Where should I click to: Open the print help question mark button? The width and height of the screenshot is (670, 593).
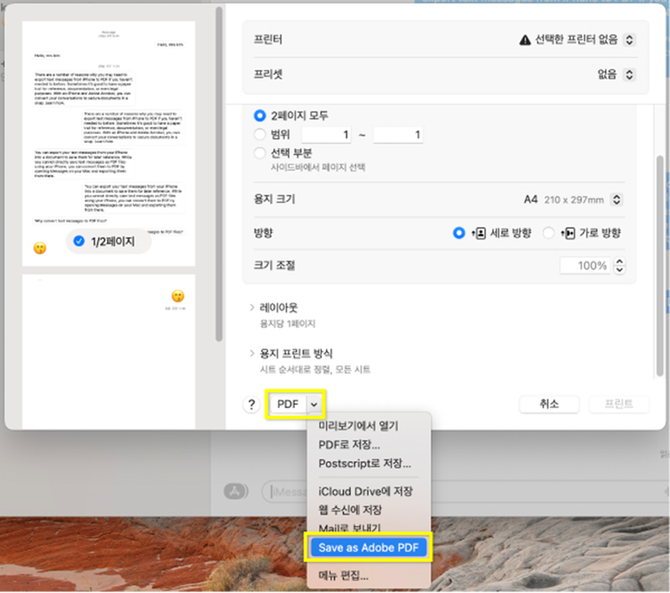point(251,405)
